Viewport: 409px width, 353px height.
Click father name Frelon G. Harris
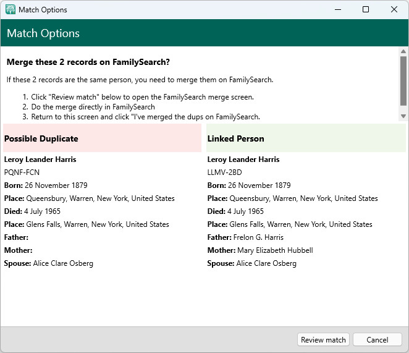258,237
